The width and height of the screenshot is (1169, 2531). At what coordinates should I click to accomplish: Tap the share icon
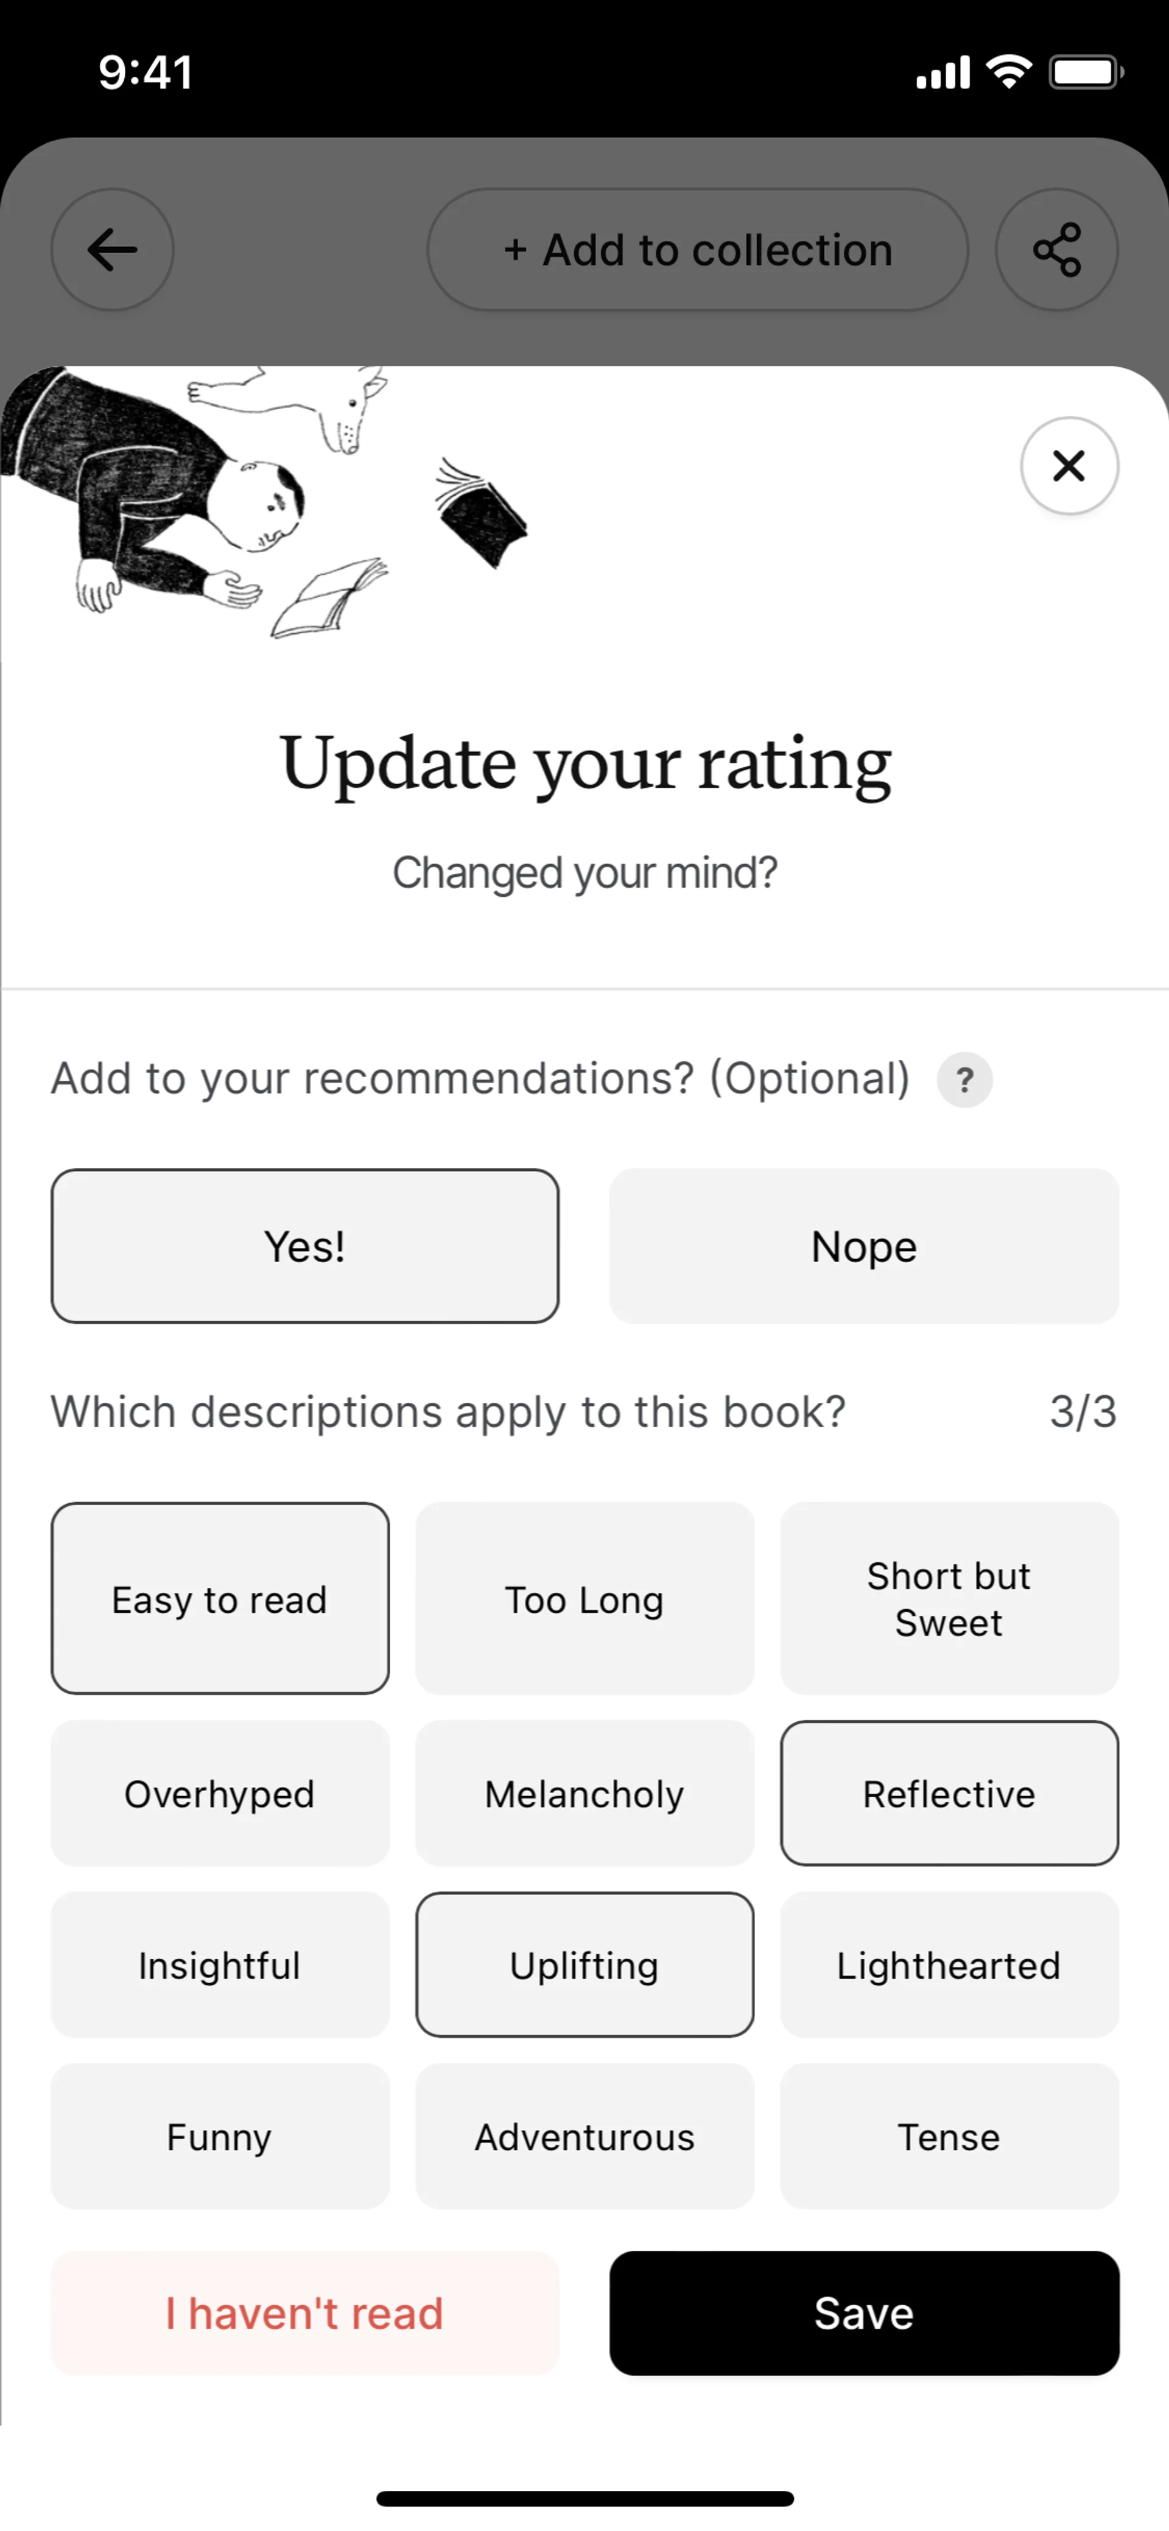coord(1056,250)
